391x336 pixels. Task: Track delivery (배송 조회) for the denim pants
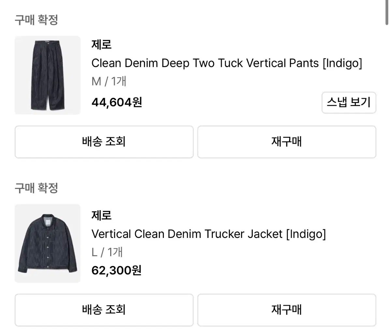click(x=104, y=142)
